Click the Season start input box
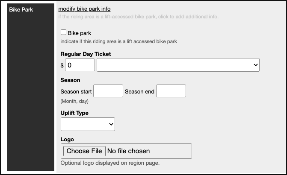This screenshot has height=175, width=287. 108,91
